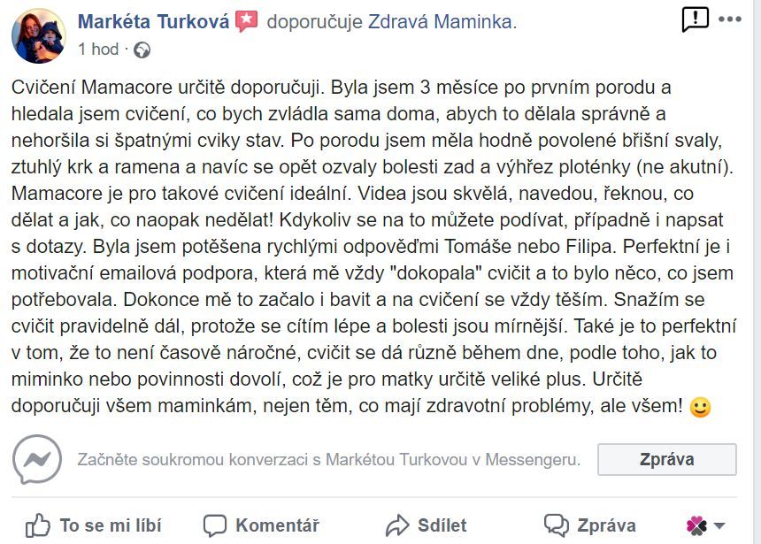
Task: Click the clover page identity icon
Action: coord(696,525)
